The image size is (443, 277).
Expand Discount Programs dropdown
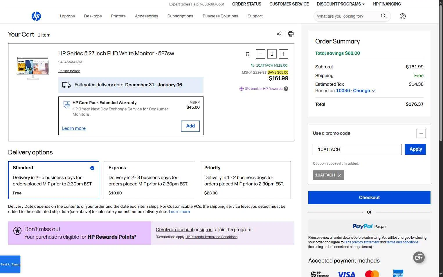tap(341, 4)
